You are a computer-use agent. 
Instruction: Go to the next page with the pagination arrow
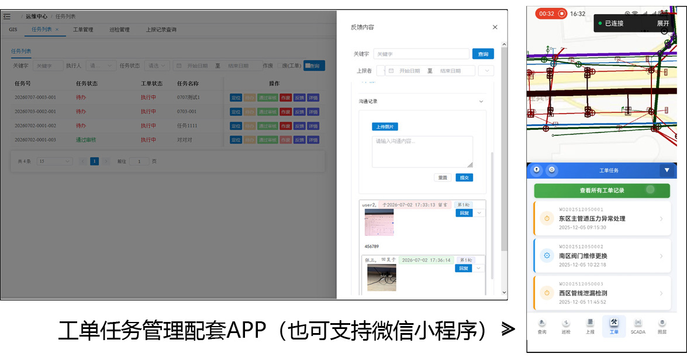[x=106, y=162]
